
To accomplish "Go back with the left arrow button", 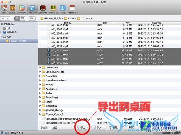I will 3,18.
